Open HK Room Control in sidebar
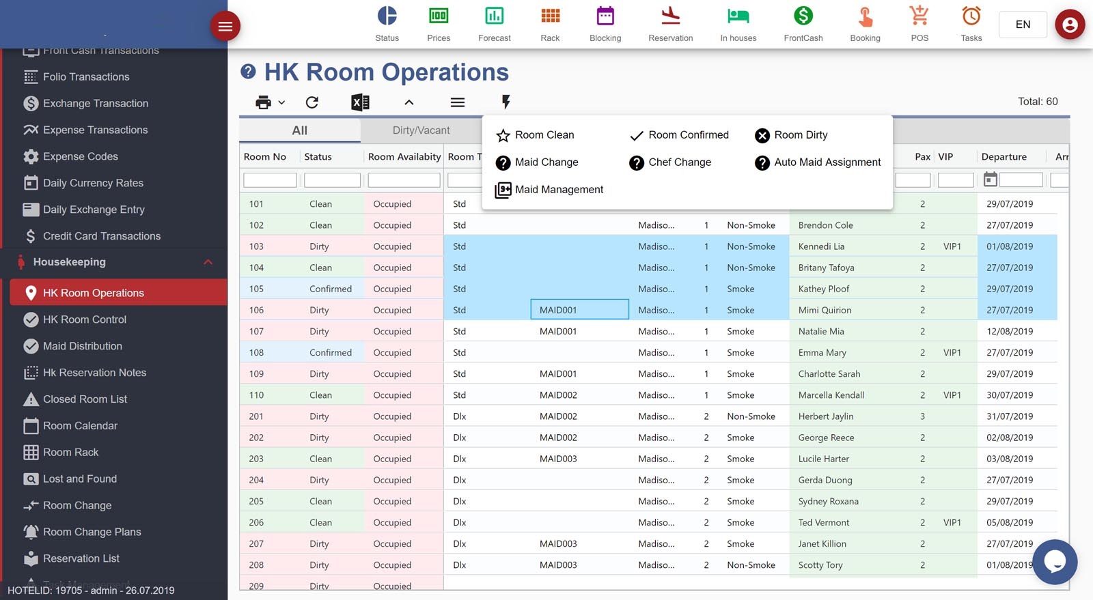Viewport: 1093px width, 600px height. coord(85,320)
